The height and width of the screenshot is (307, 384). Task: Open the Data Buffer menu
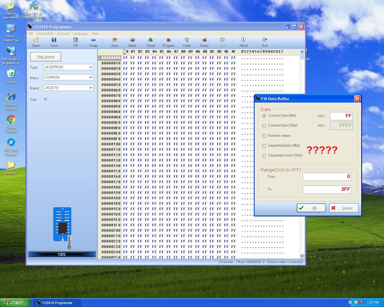click(45, 34)
